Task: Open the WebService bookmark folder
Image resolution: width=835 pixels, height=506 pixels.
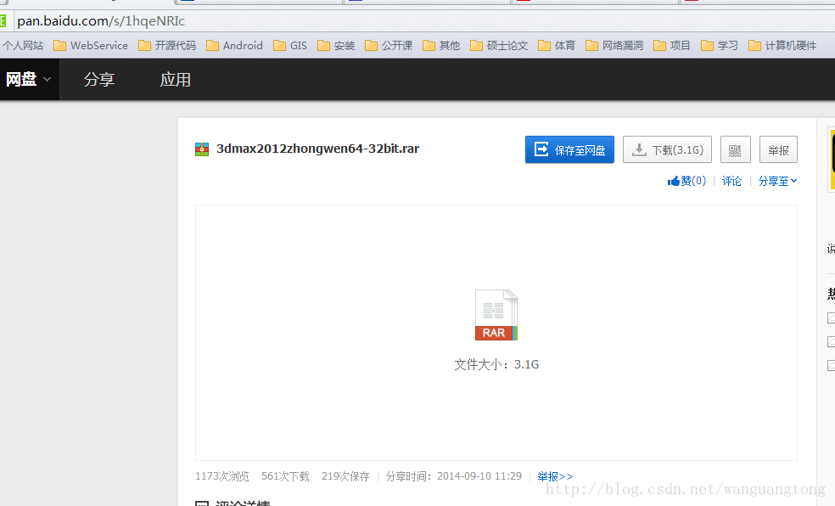Action: pyautogui.click(x=91, y=45)
